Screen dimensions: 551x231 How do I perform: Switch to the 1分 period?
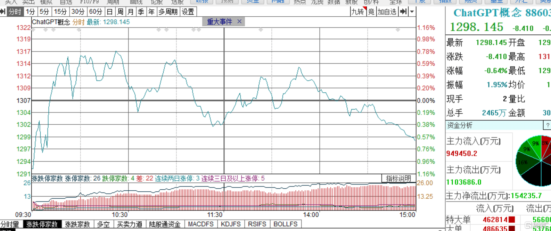click(x=31, y=12)
